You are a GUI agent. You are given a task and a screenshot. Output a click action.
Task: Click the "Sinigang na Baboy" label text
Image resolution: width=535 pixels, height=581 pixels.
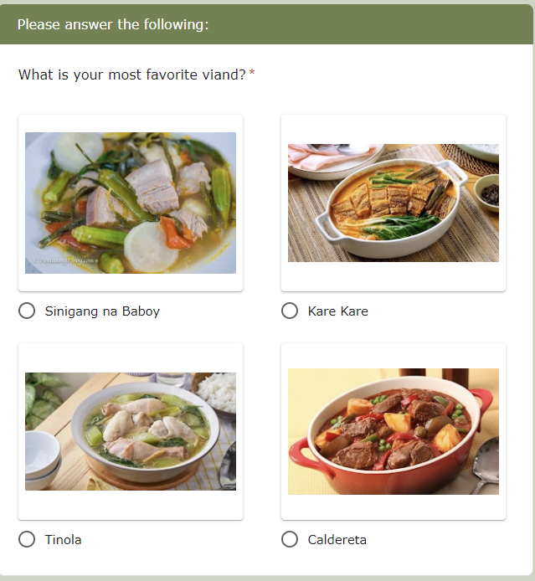[102, 311]
